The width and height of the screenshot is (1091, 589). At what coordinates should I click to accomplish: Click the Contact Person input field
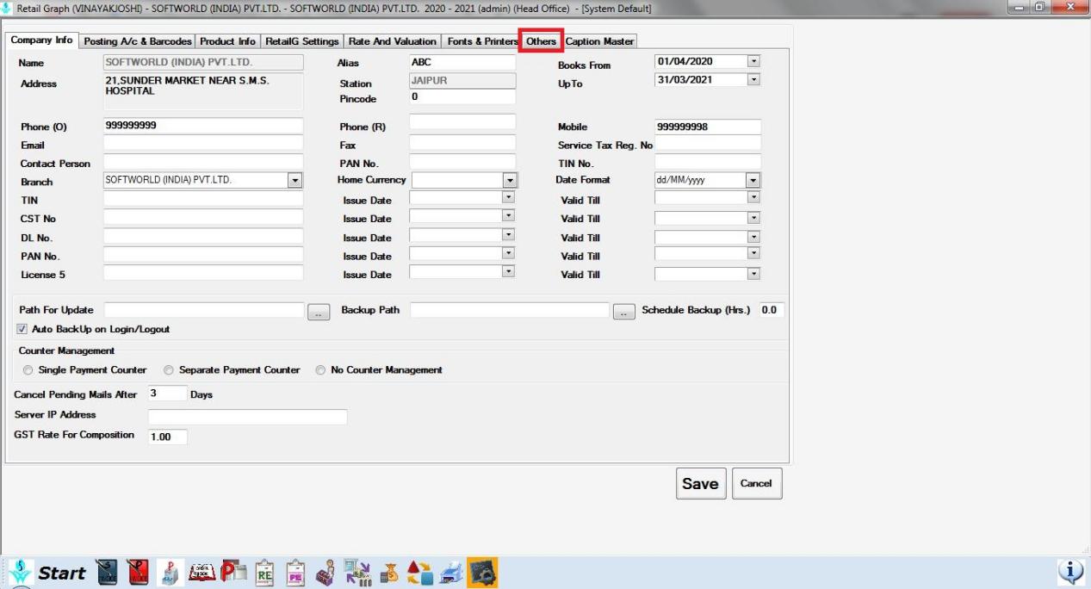203,162
